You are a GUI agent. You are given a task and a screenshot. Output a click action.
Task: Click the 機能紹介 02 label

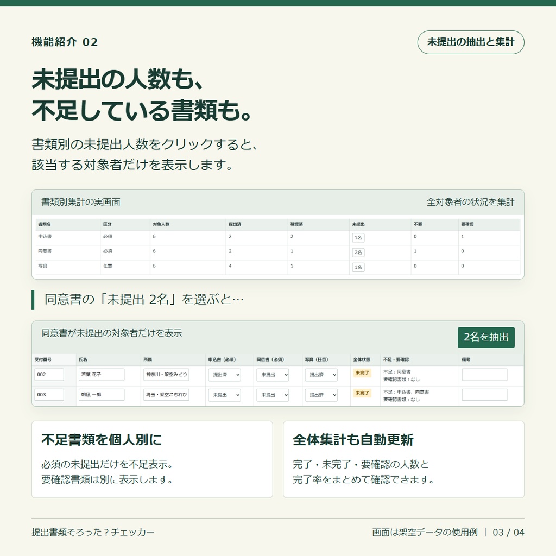(x=65, y=42)
